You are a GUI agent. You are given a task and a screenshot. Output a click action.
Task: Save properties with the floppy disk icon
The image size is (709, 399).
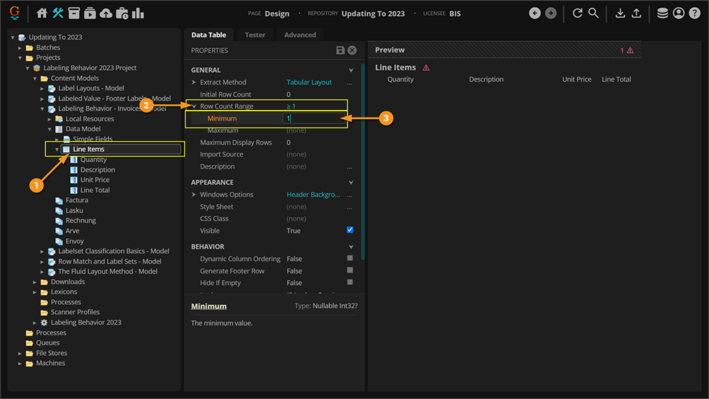tap(340, 50)
